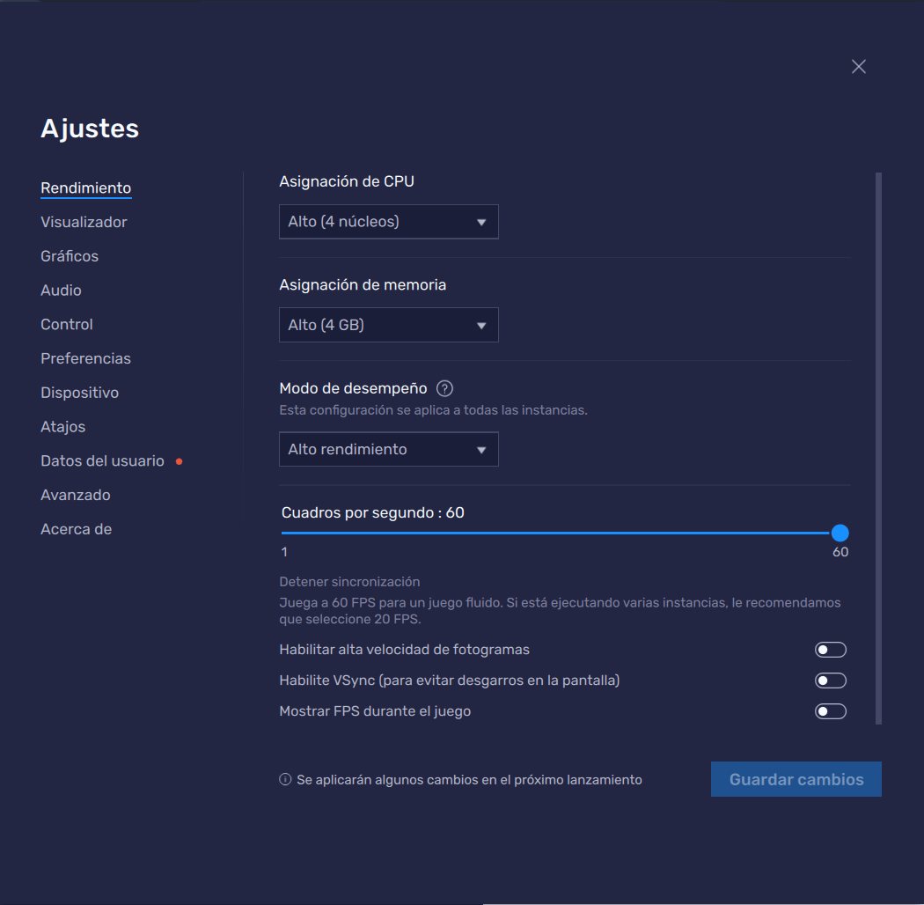Click the Mostrar FPS durante el juego label

point(375,711)
